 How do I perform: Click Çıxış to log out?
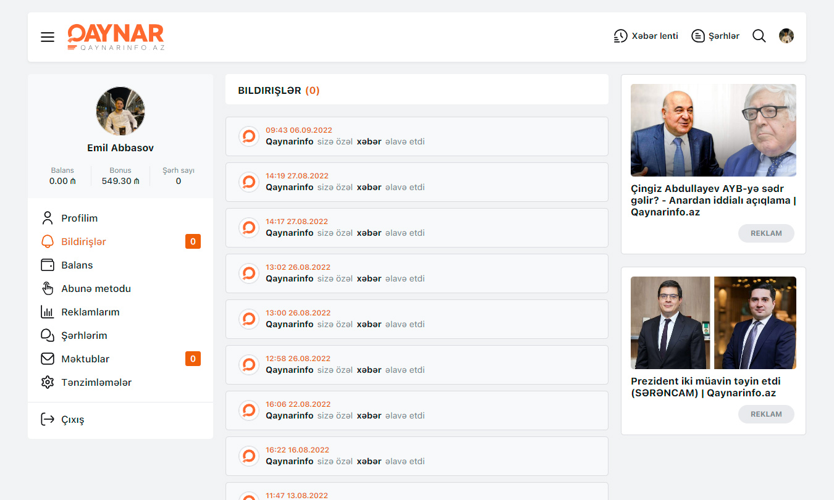(x=72, y=419)
